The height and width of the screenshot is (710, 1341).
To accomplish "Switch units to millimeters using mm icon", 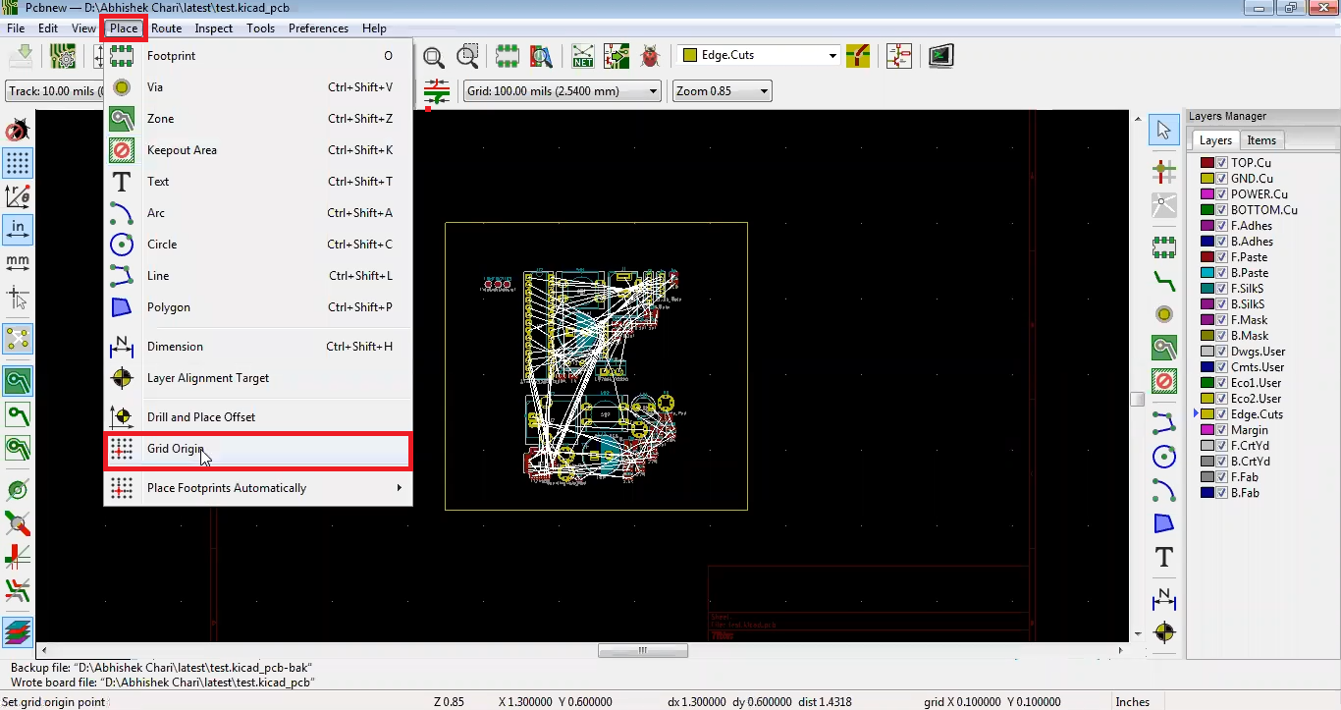I will [18, 262].
